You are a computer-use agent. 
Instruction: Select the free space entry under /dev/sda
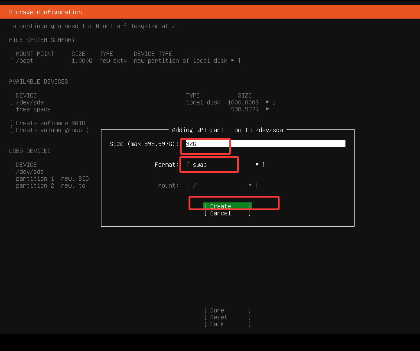(33, 109)
